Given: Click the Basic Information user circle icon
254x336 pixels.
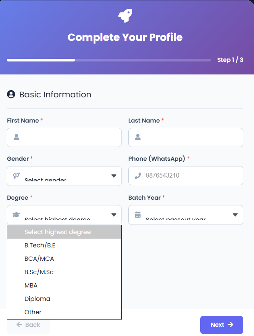Looking at the screenshot, I should (x=11, y=94).
